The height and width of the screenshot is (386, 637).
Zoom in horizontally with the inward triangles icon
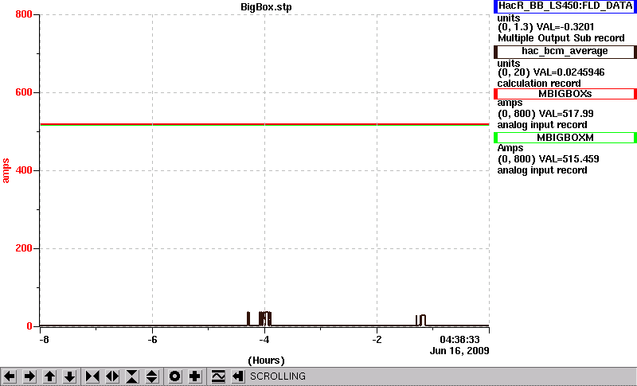point(92,376)
